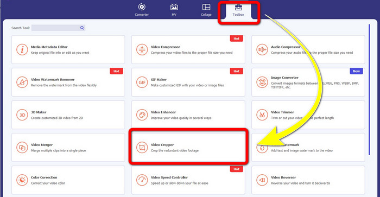This screenshot has height=197, width=380.
Task: Click the Video Merger icon
Action: [22, 148]
